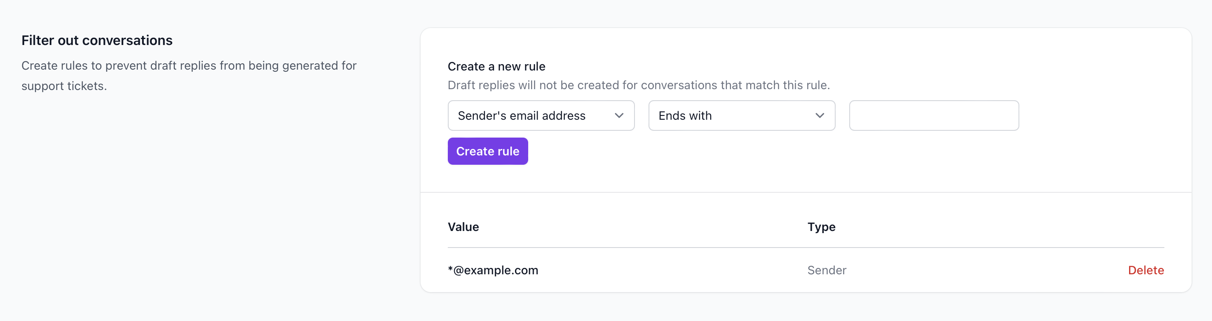Click the purple Create rule button

[487, 151]
